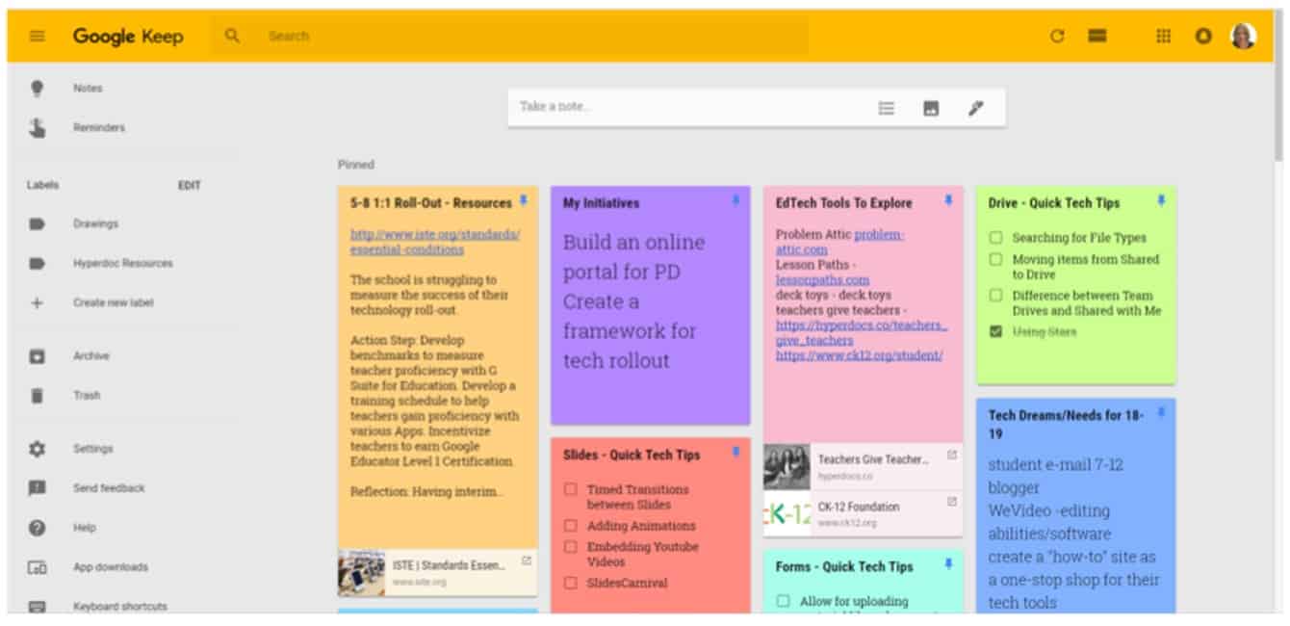
Task: Open the Drawings label
Action: point(95,223)
